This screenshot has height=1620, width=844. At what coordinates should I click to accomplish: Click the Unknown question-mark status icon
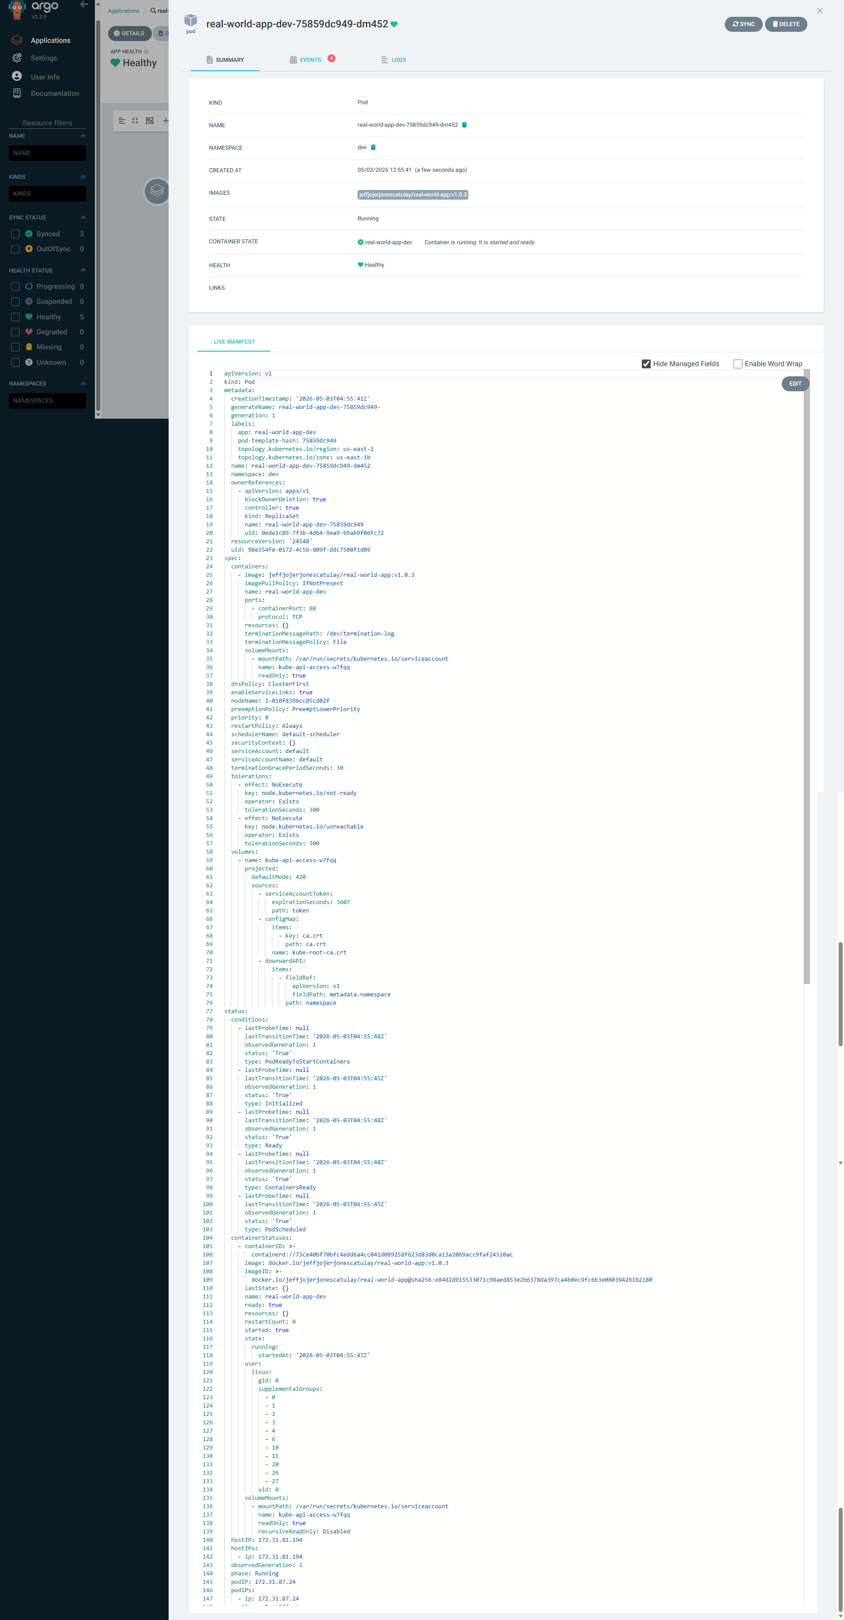[29, 362]
